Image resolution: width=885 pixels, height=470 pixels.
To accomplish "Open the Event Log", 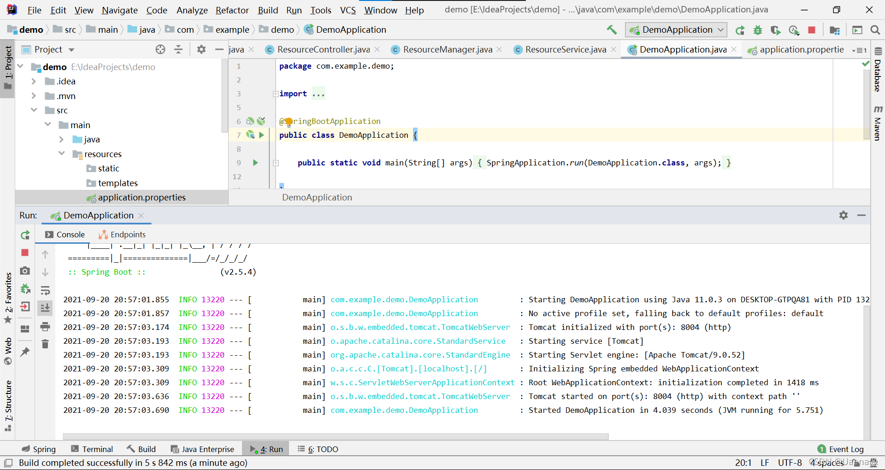I will (841, 449).
